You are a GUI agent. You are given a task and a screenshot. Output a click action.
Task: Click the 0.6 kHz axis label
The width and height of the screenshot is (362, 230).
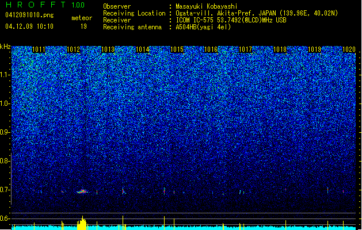tap(5, 218)
